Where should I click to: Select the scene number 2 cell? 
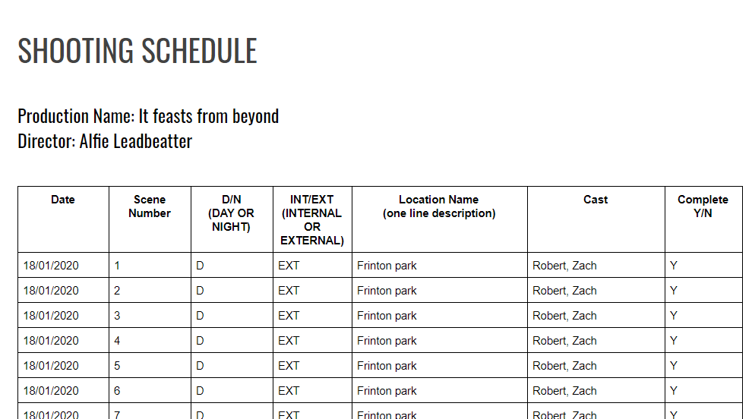[x=118, y=291]
